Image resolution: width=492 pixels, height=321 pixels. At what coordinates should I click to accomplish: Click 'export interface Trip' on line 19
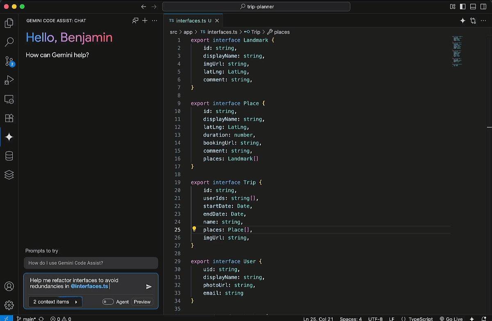(223, 182)
